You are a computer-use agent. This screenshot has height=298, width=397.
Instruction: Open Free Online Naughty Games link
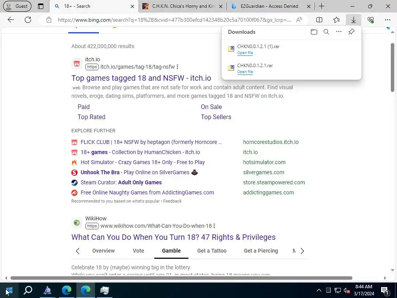tap(147, 192)
